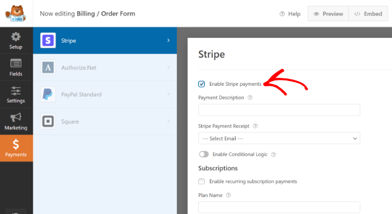Open the Settings sliders panel

[16, 94]
